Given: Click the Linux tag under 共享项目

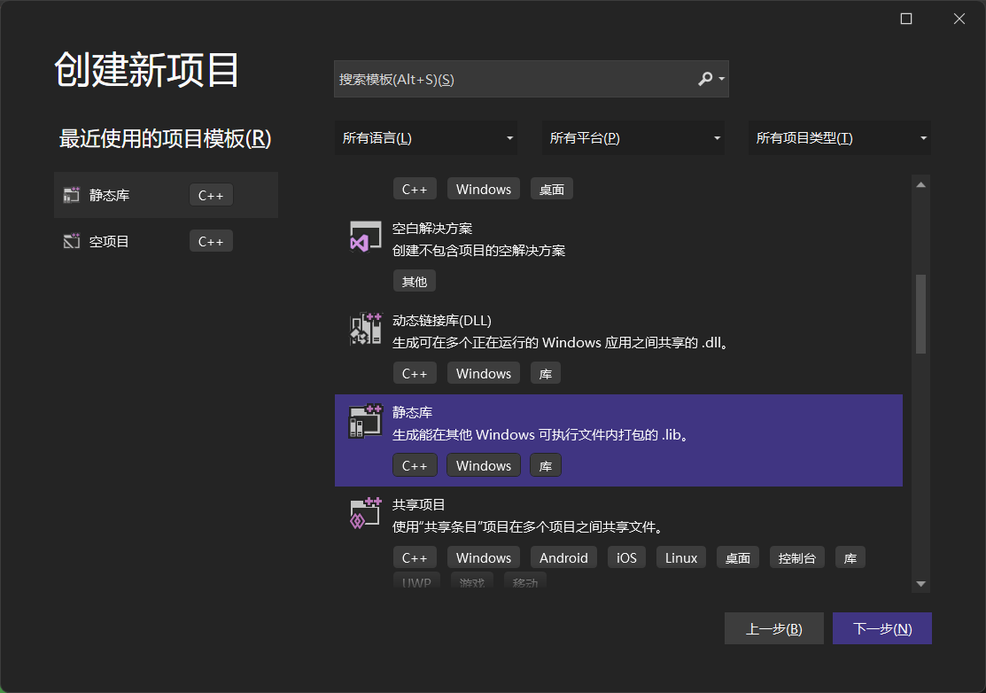Looking at the screenshot, I should [681, 557].
